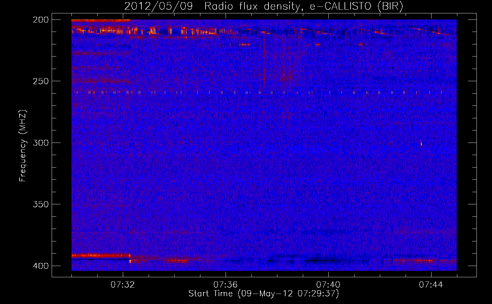Click the 'Start Time (09-May-12 07:29:37)' label
This screenshot has width=492, height=304.
264,294
